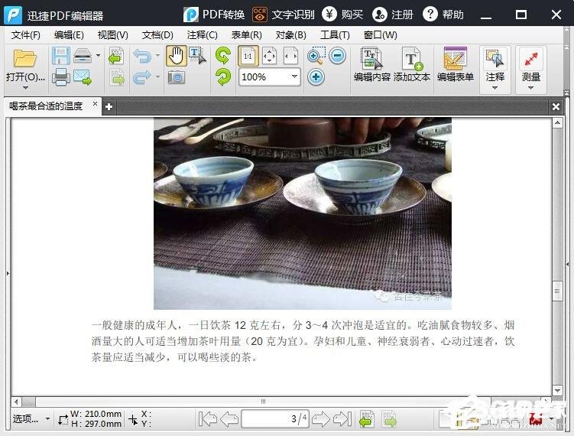Image resolution: width=574 pixels, height=436 pixels.
Task: Go to previous page arrow
Action: pyautogui.click(x=230, y=418)
